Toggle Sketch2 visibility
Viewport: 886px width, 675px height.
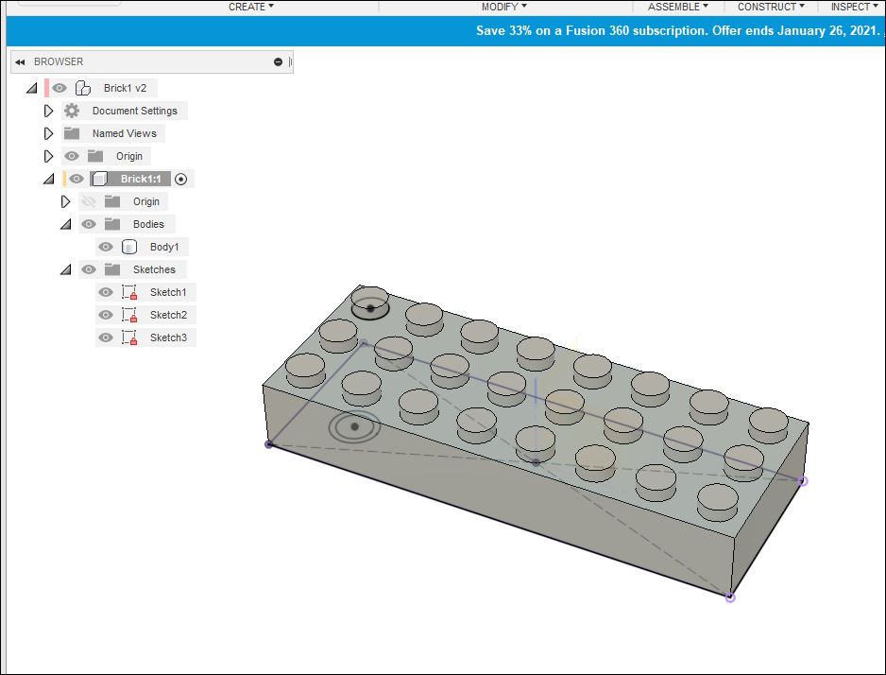(105, 315)
